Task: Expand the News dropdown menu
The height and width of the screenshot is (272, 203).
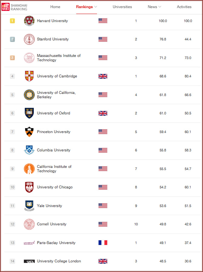Action: [154, 7]
